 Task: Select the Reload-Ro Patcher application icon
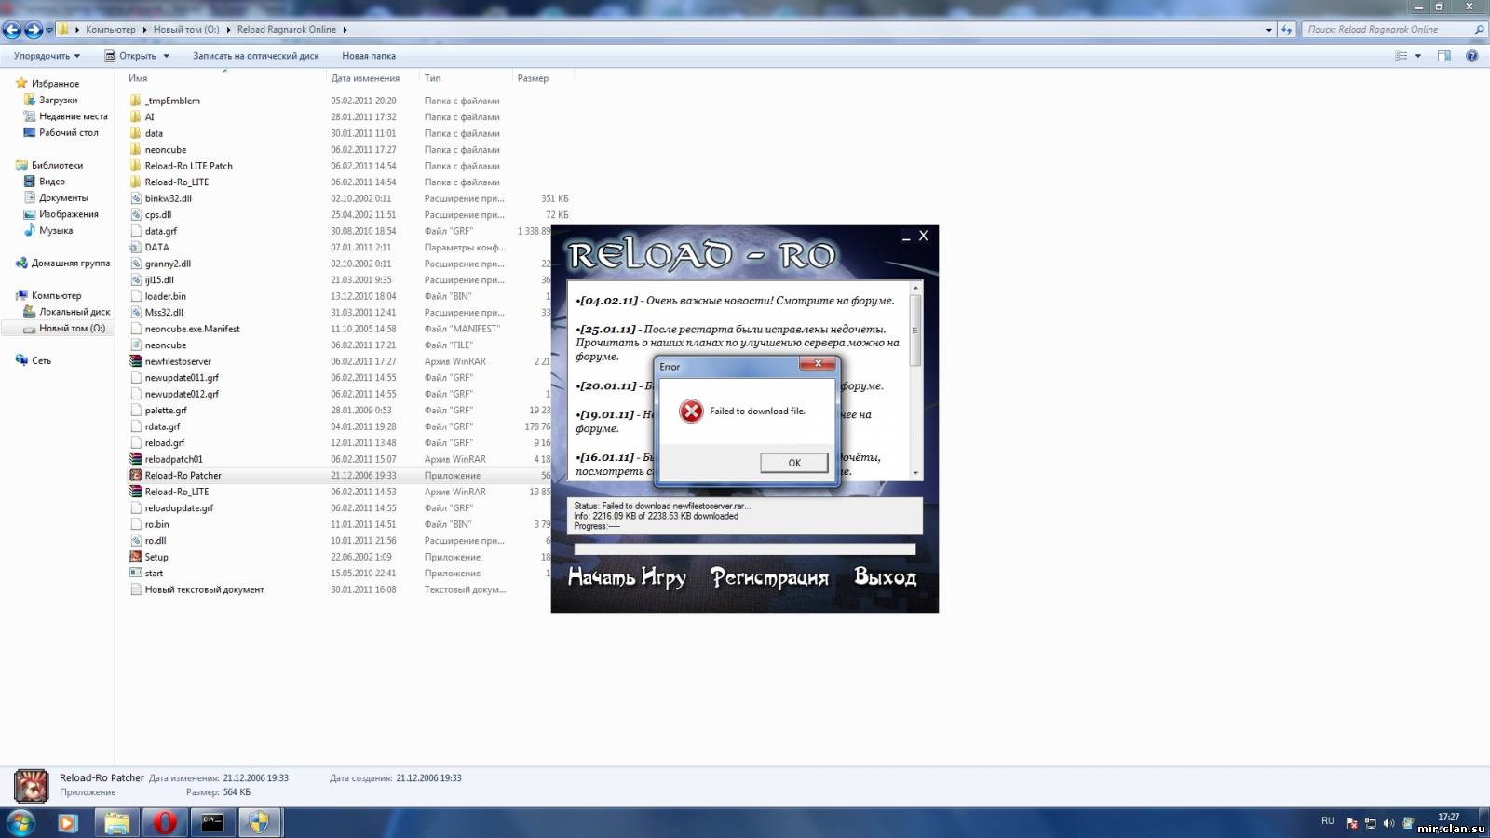(x=136, y=475)
